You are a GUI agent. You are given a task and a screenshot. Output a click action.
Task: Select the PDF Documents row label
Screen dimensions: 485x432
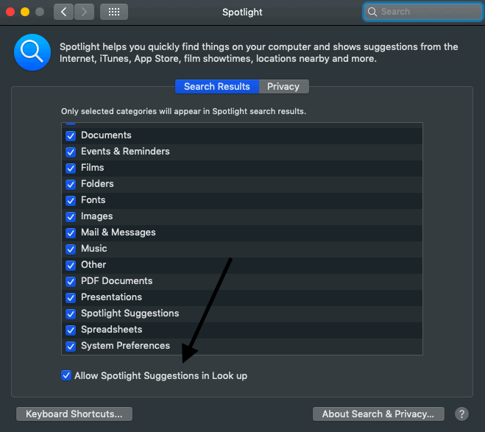116,281
